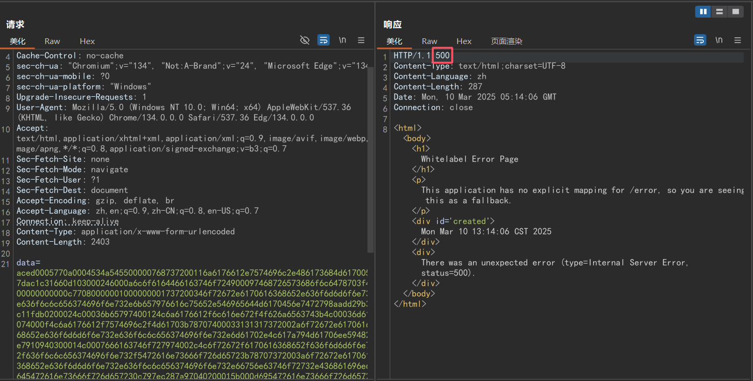Click the Sec-Fetch-User: ?1 line

[58, 180]
